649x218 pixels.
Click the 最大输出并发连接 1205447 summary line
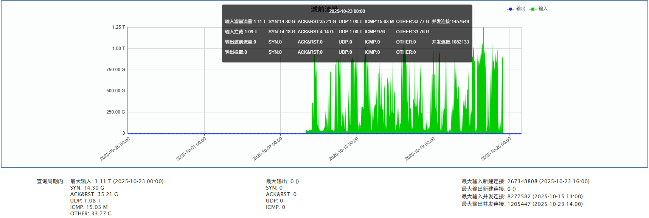[x=522, y=204]
